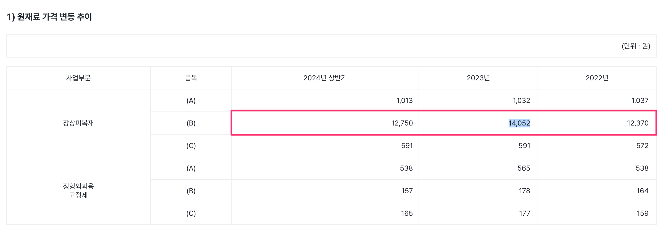Click the 12,370 value for 2022년
The height and width of the screenshot is (229, 661).
click(x=638, y=123)
